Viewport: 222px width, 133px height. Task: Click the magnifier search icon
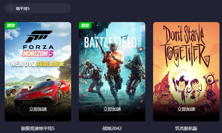(x=11, y=8)
